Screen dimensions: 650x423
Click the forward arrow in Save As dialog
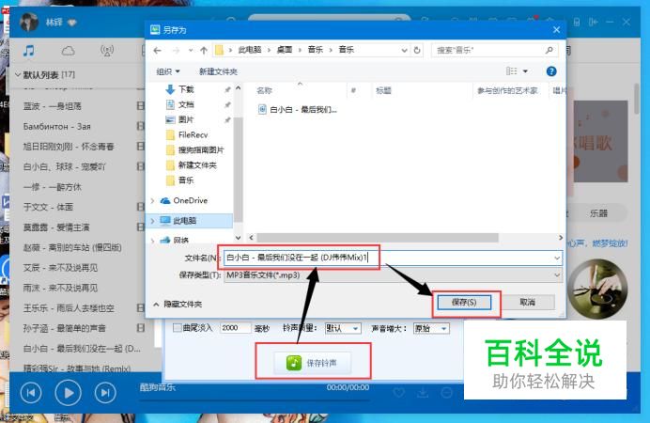[177, 51]
